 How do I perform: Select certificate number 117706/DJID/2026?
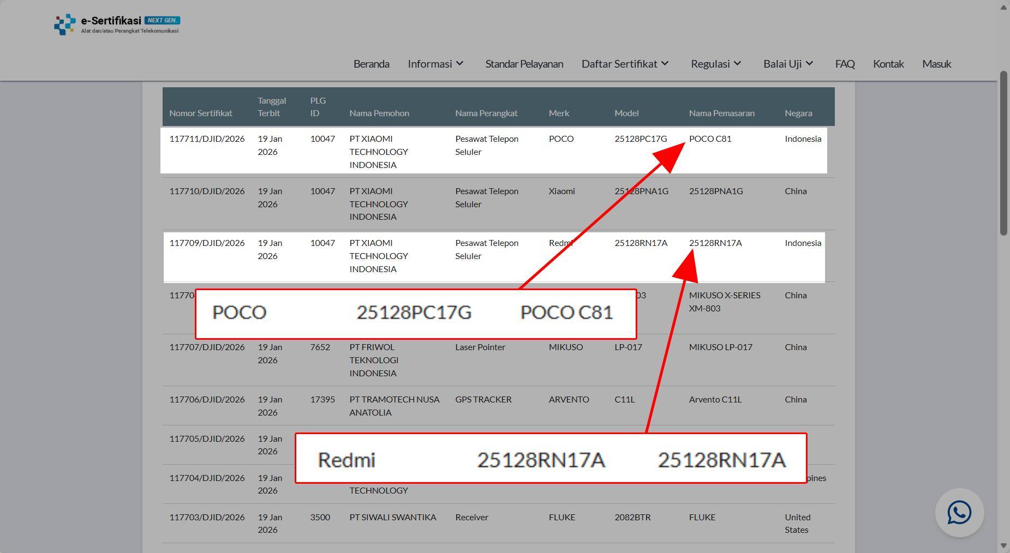[x=207, y=399]
